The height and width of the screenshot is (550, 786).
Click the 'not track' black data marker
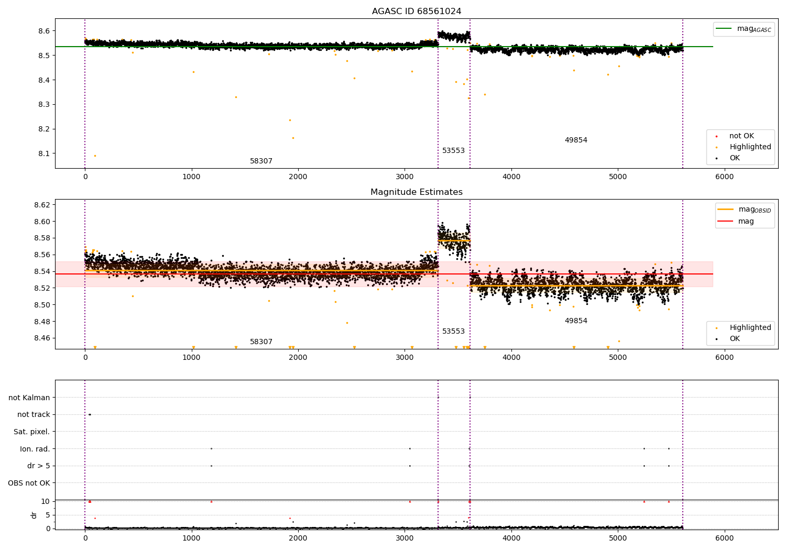point(90,414)
